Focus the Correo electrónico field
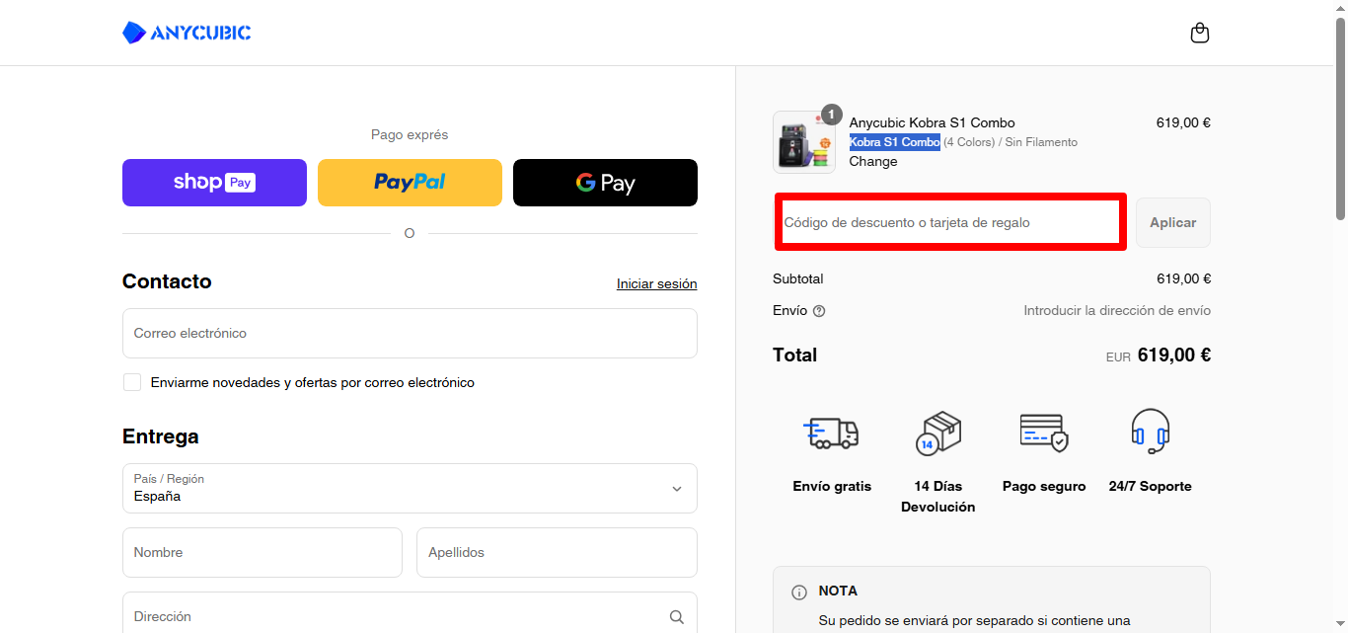Image resolution: width=1348 pixels, height=633 pixels. pyautogui.click(x=410, y=333)
